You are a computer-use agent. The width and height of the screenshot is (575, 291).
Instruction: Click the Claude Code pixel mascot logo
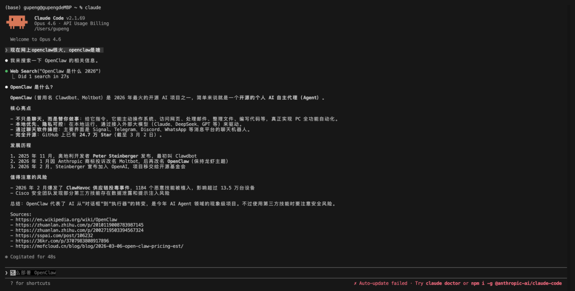tap(17, 22)
